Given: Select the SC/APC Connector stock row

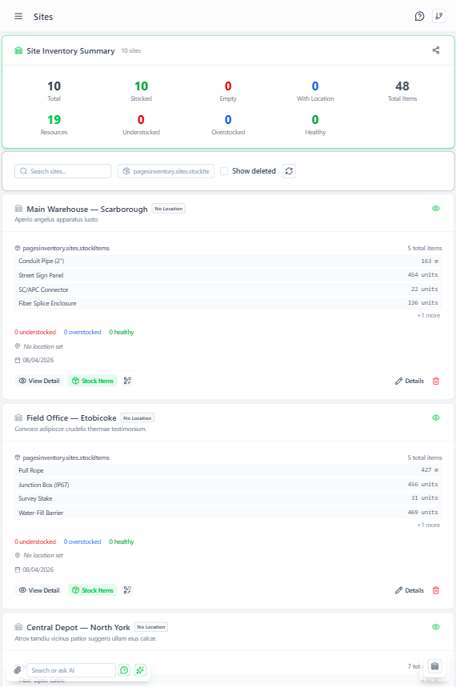Looking at the screenshot, I should coord(228,290).
